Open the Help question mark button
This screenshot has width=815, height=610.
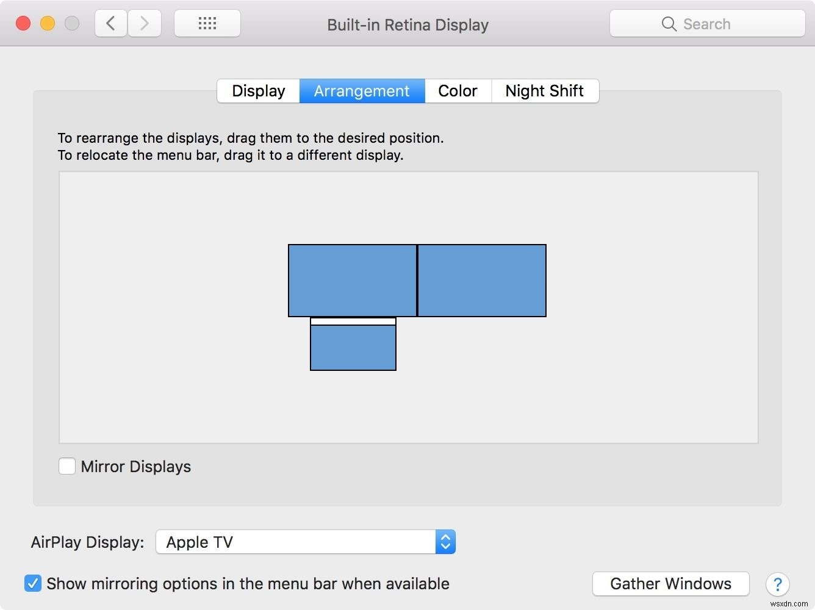777,584
